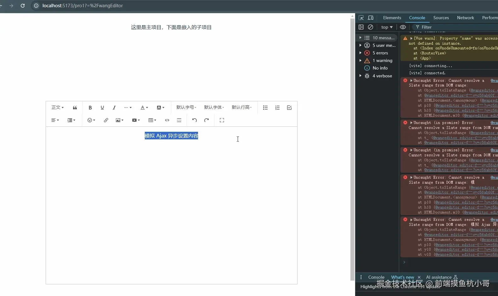Apply underline from the editor toolbar
498x296 pixels.
[102, 108]
